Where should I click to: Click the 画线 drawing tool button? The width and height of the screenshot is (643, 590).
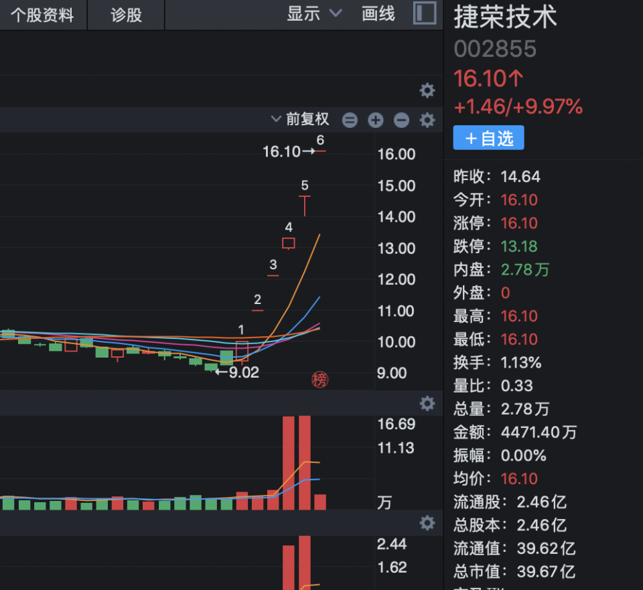tap(377, 13)
